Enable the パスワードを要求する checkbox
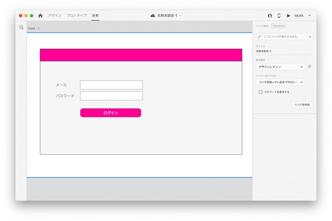The width and height of the screenshot is (332, 221). tap(261, 92)
